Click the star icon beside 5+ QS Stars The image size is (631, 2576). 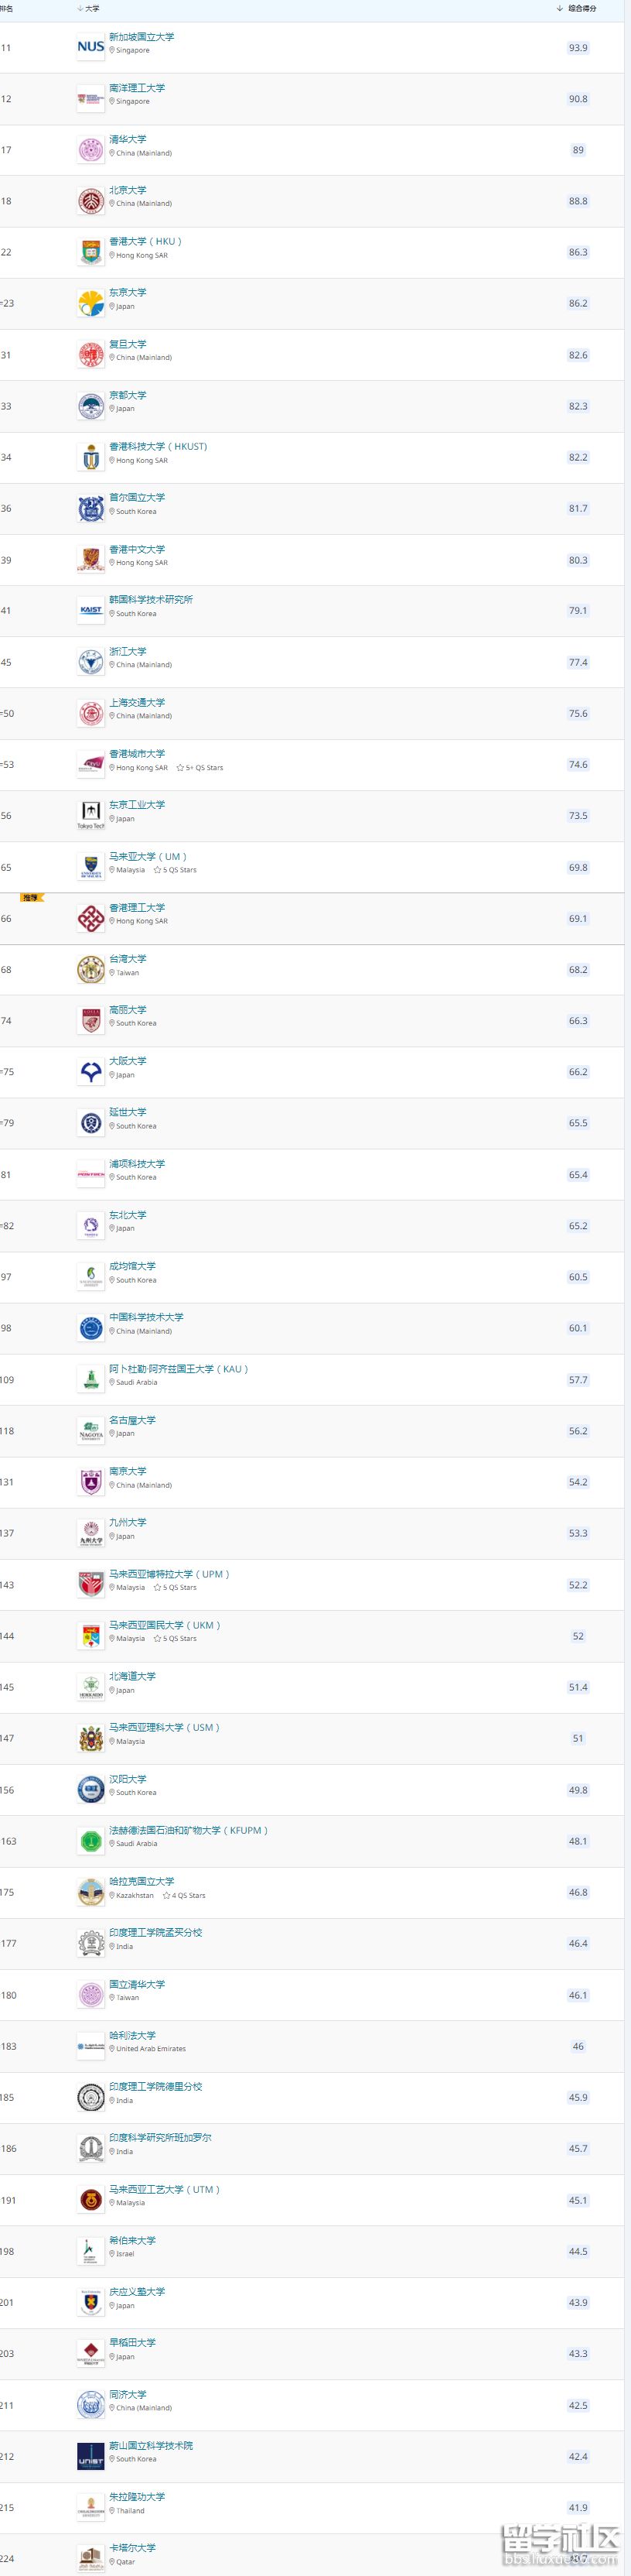[x=179, y=768]
